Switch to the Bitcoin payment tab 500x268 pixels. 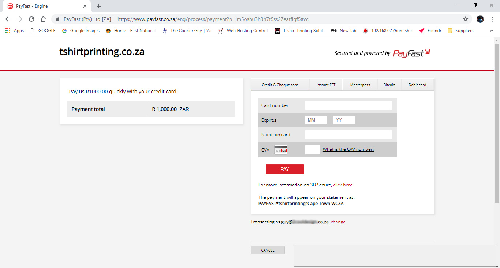tap(389, 85)
